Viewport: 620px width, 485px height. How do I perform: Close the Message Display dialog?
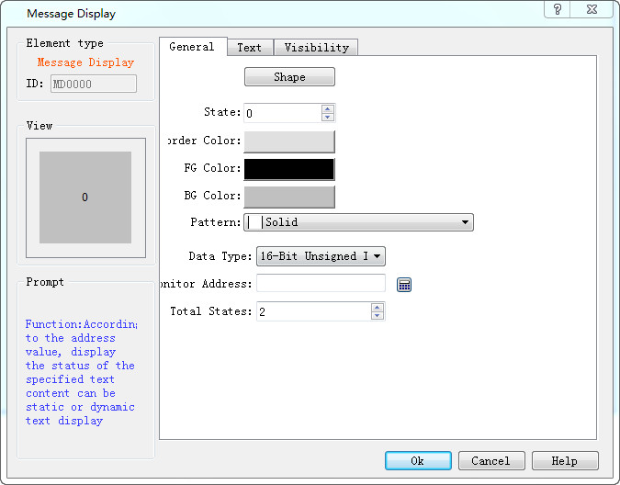pyautogui.click(x=592, y=9)
